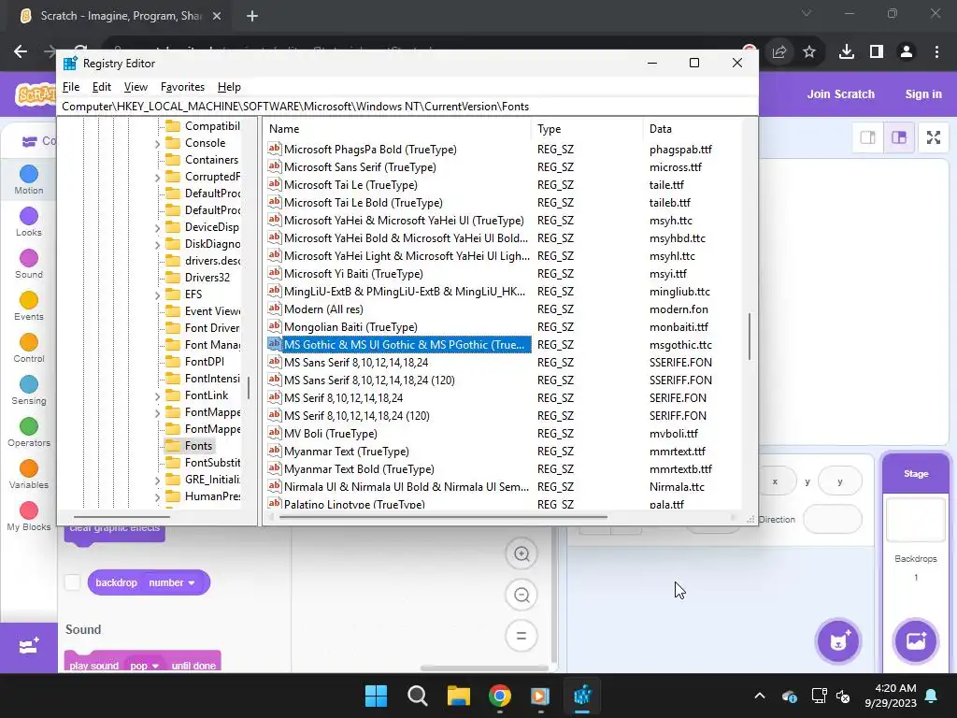This screenshot has height=718, width=957.
Task: Select the Fonts key in registry tree
Action: [198, 446]
